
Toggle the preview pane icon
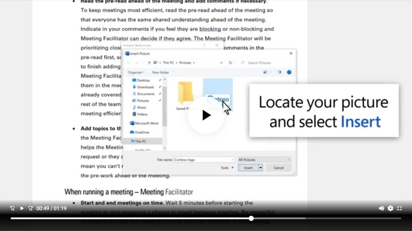click(279, 72)
